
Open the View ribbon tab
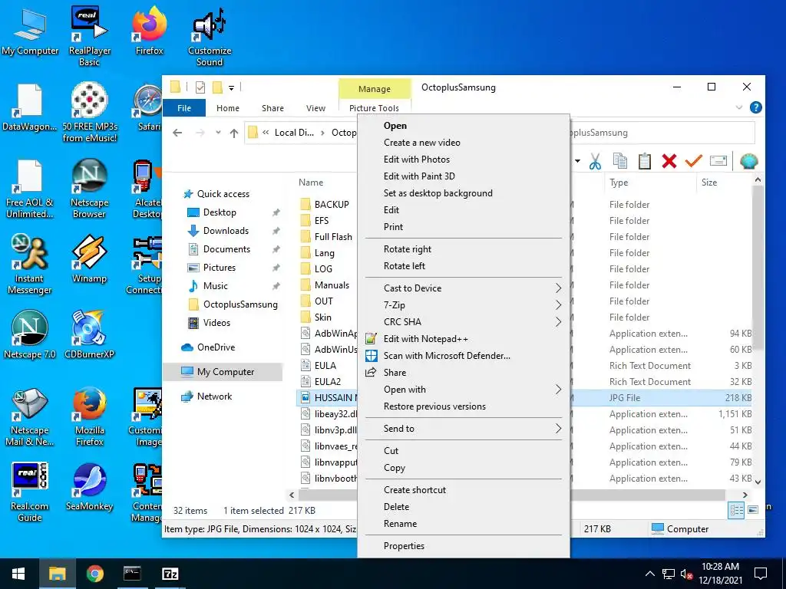315,108
